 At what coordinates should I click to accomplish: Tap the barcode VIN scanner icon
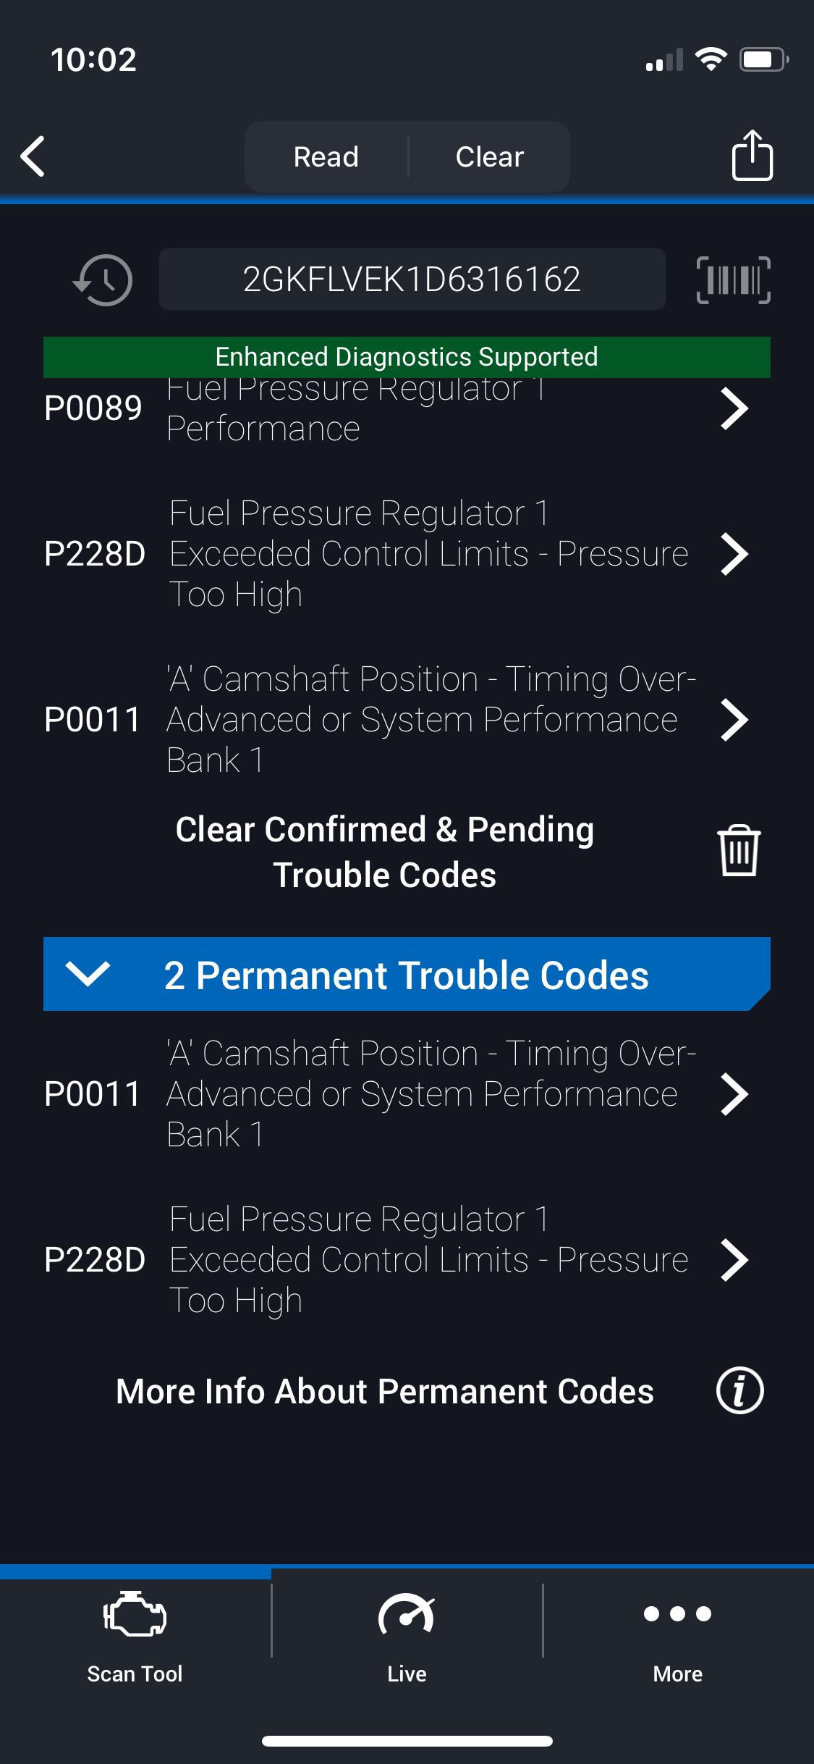tap(733, 280)
